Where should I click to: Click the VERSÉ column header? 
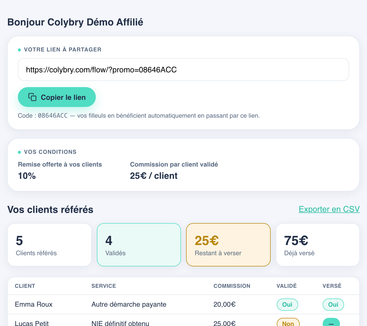tap(332, 286)
